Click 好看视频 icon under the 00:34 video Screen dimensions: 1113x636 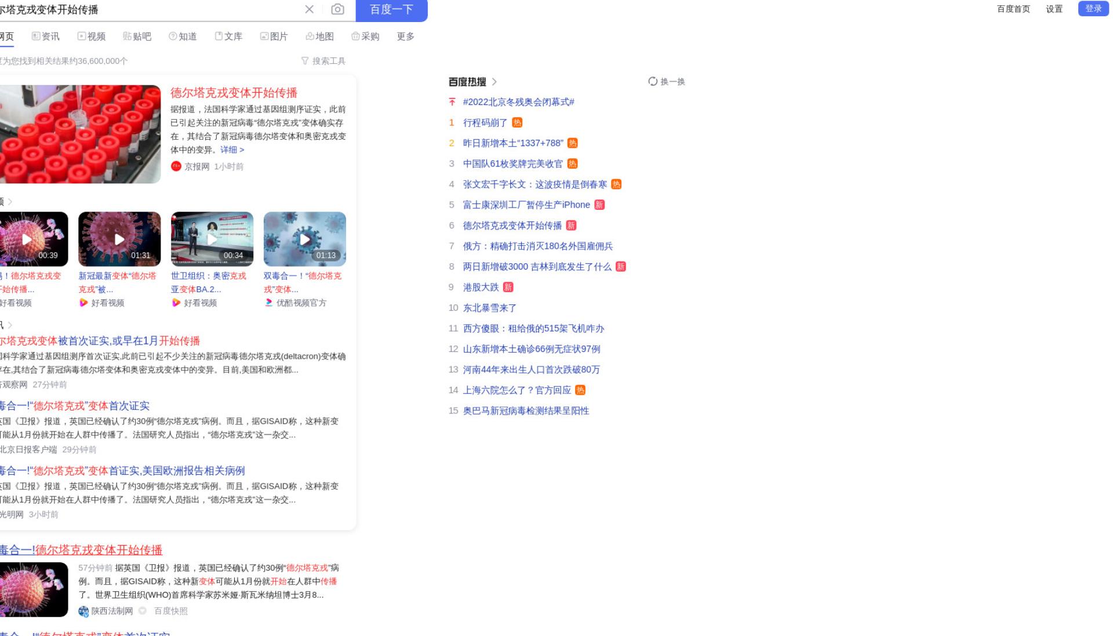tap(176, 303)
